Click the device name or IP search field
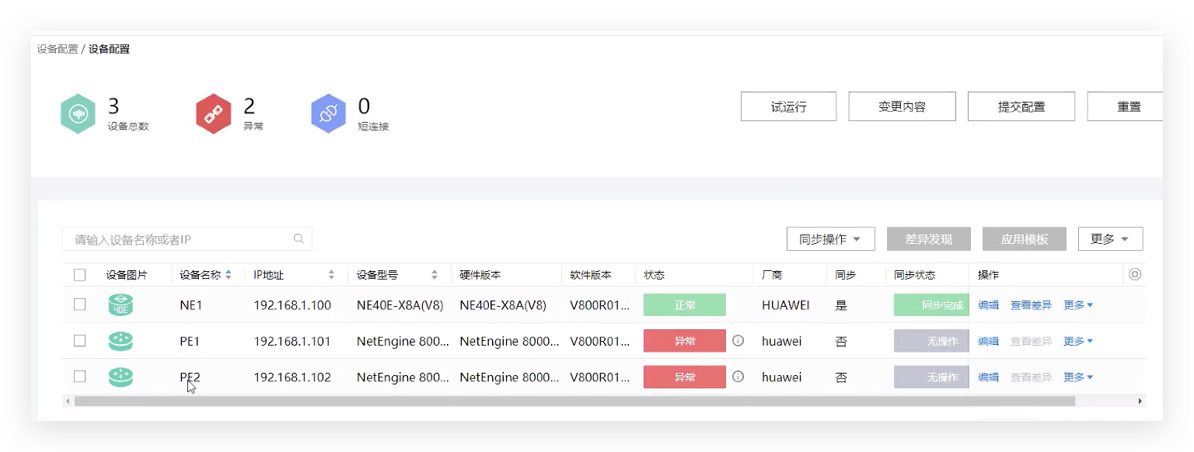Screen dimensions: 1194x452 [x=187, y=239]
